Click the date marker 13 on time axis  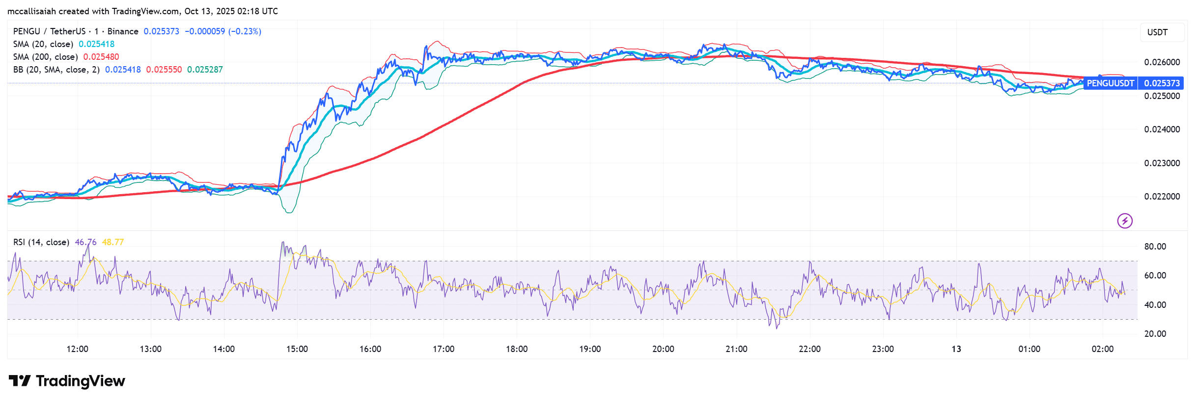[956, 349]
